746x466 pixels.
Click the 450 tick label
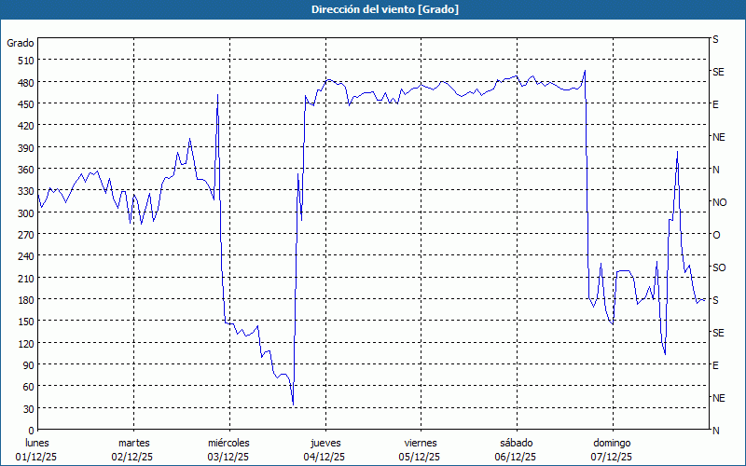pos(23,103)
